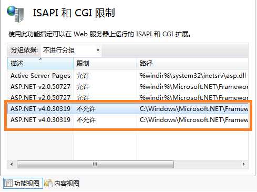Image resolution: width=257 pixels, height=192 pixels.
Task: Sort by the 路径 column header
Action: (192, 63)
